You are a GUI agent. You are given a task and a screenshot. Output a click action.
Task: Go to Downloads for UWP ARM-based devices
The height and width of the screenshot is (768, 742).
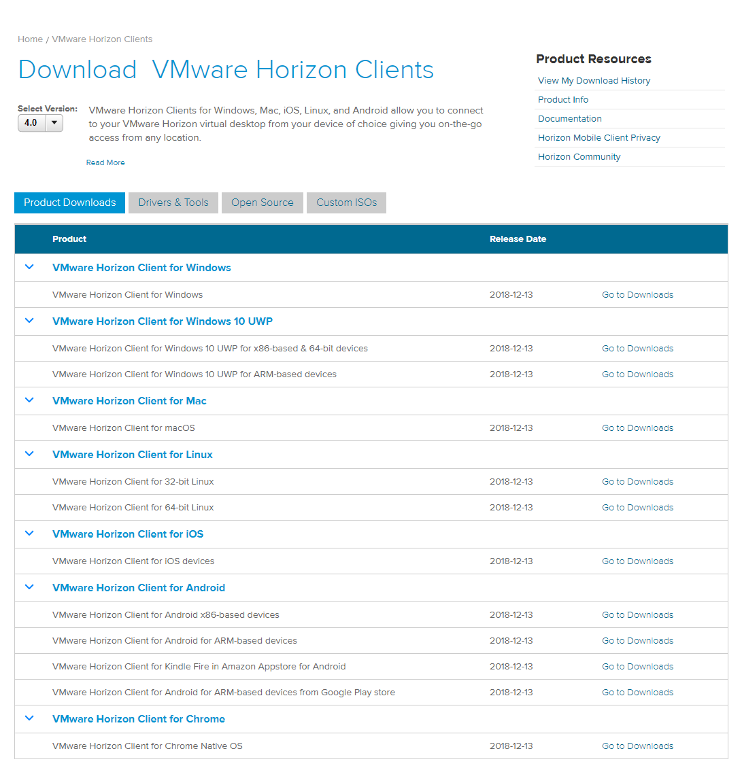tap(638, 374)
